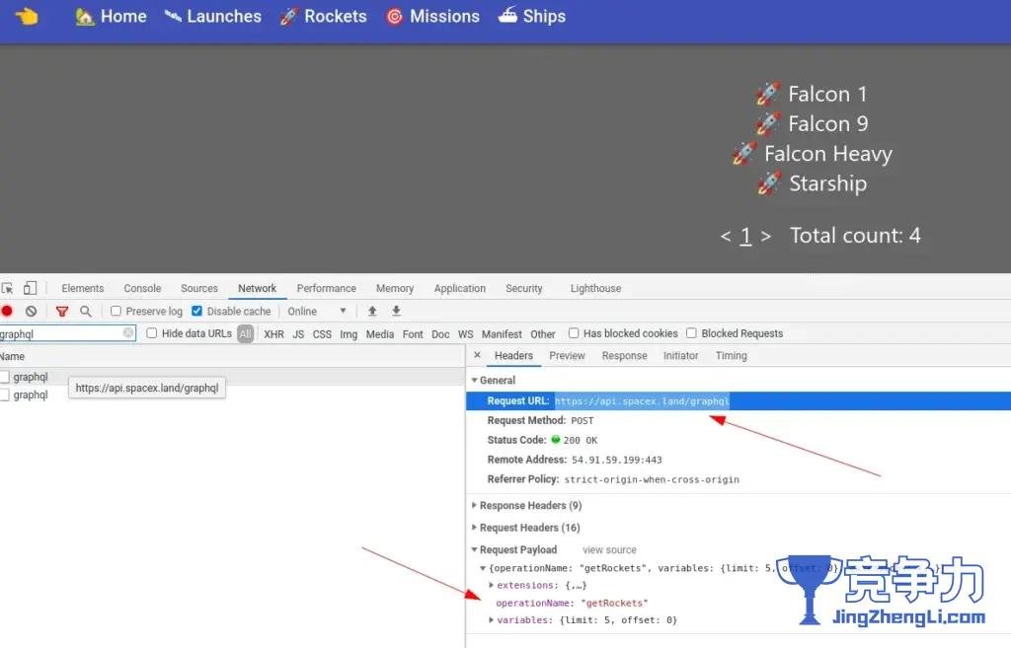Click the target icon beside Missions
Screen dimensions: 1011x648
pos(394,17)
